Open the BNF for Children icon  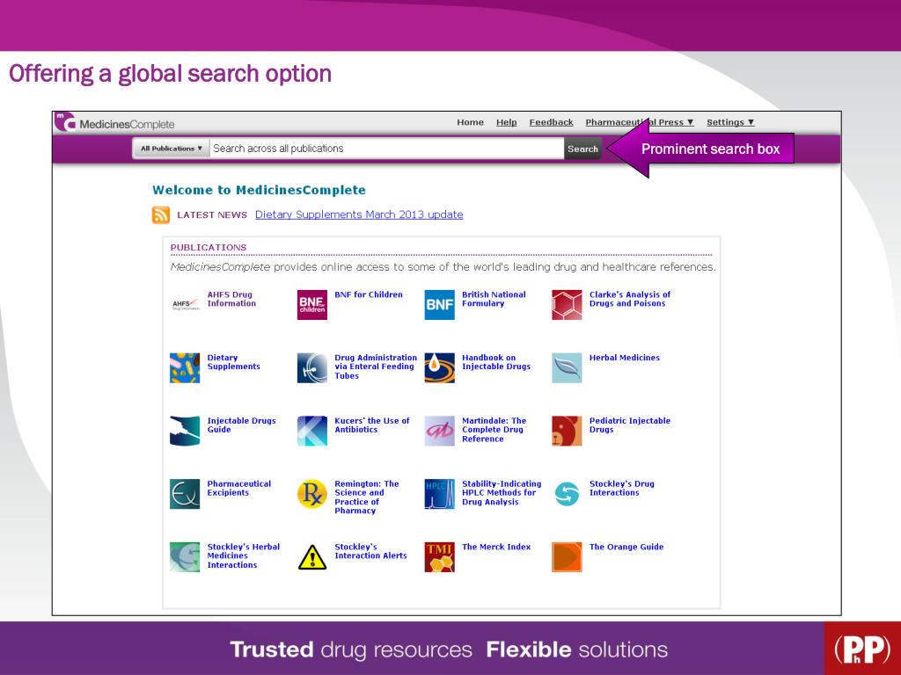[x=312, y=304]
